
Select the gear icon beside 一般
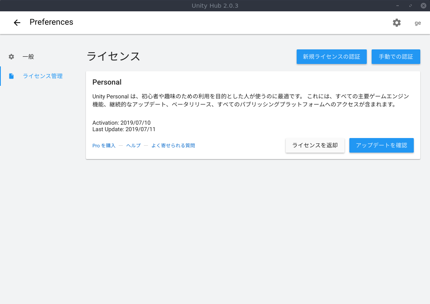pyautogui.click(x=11, y=57)
